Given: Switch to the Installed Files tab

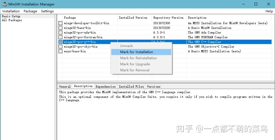Looking at the screenshot, I should 131,86.
